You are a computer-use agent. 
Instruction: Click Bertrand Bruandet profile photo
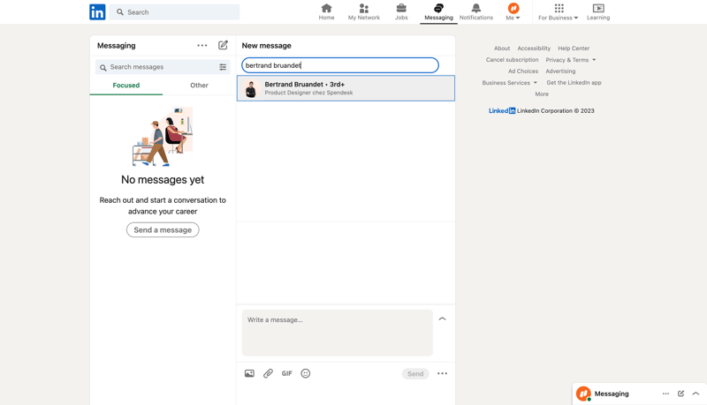coord(251,88)
